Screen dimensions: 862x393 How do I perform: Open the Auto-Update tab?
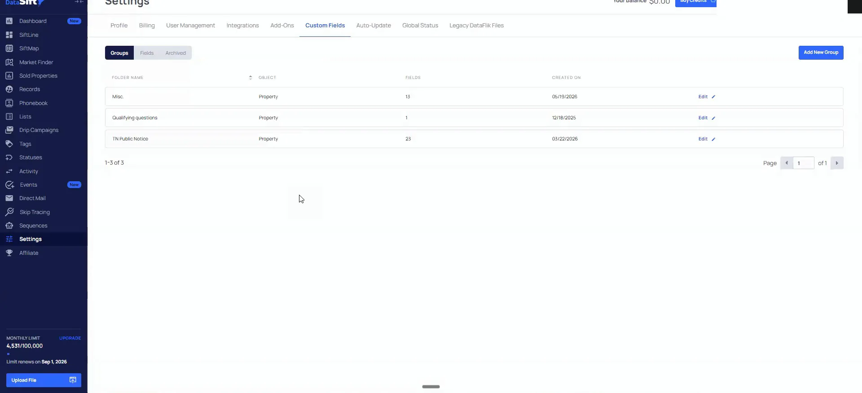pos(374,26)
